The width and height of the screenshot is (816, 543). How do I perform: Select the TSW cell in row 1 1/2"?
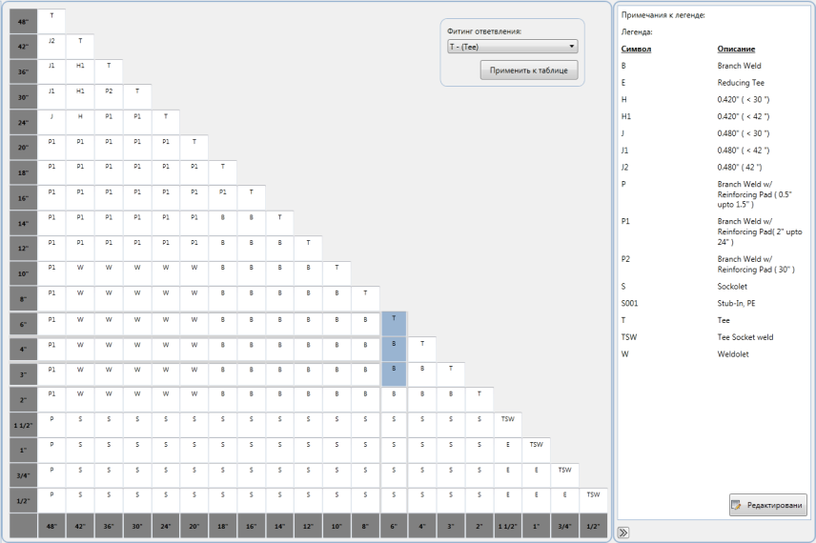508,425
